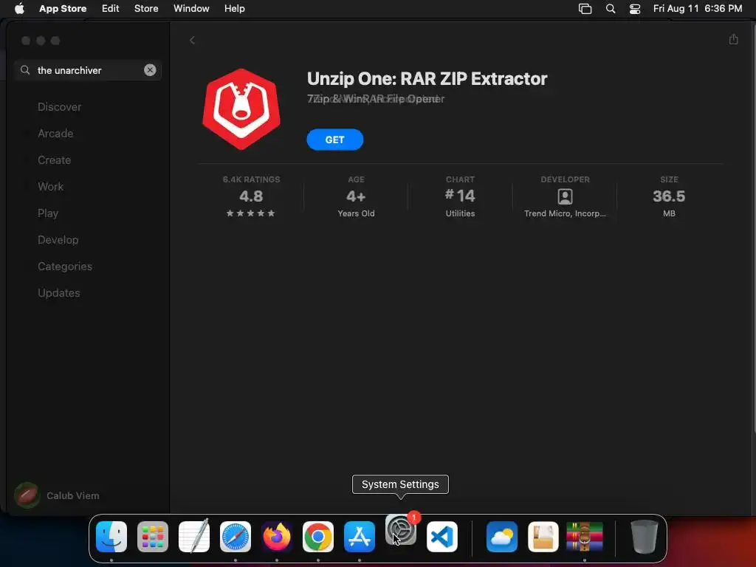
Task: Click the App Store Dock icon
Action: pos(360,537)
